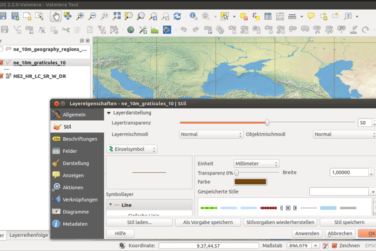Activate the Zoom In tool
Image resolution: width=376 pixels, height=251 pixels.
pyautogui.click(x=80, y=16)
